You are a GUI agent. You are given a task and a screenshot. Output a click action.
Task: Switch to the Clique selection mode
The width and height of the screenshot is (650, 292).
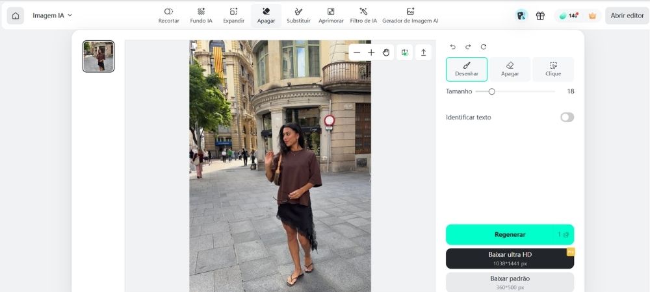(553, 69)
